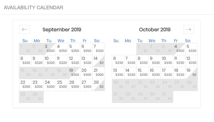The image size is (214, 122).
Task: Select October 19 half-available day
Action: point(191,73)
